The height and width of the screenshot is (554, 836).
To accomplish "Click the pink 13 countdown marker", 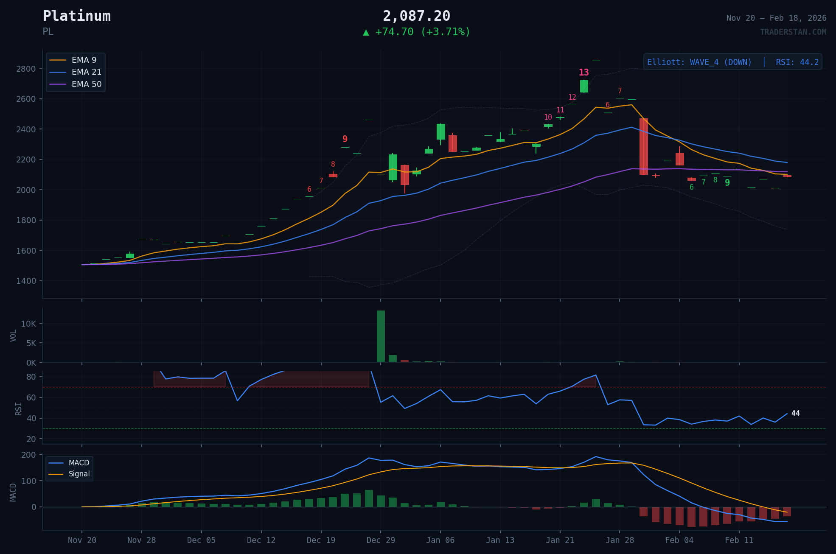I will click(x=584, y=73).
